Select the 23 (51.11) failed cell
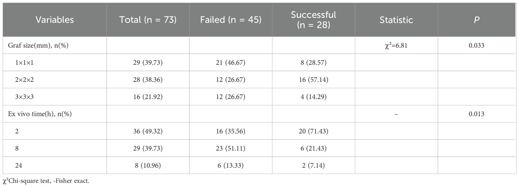The height and width of the screenshot is (187, 519). click(230, 148)
